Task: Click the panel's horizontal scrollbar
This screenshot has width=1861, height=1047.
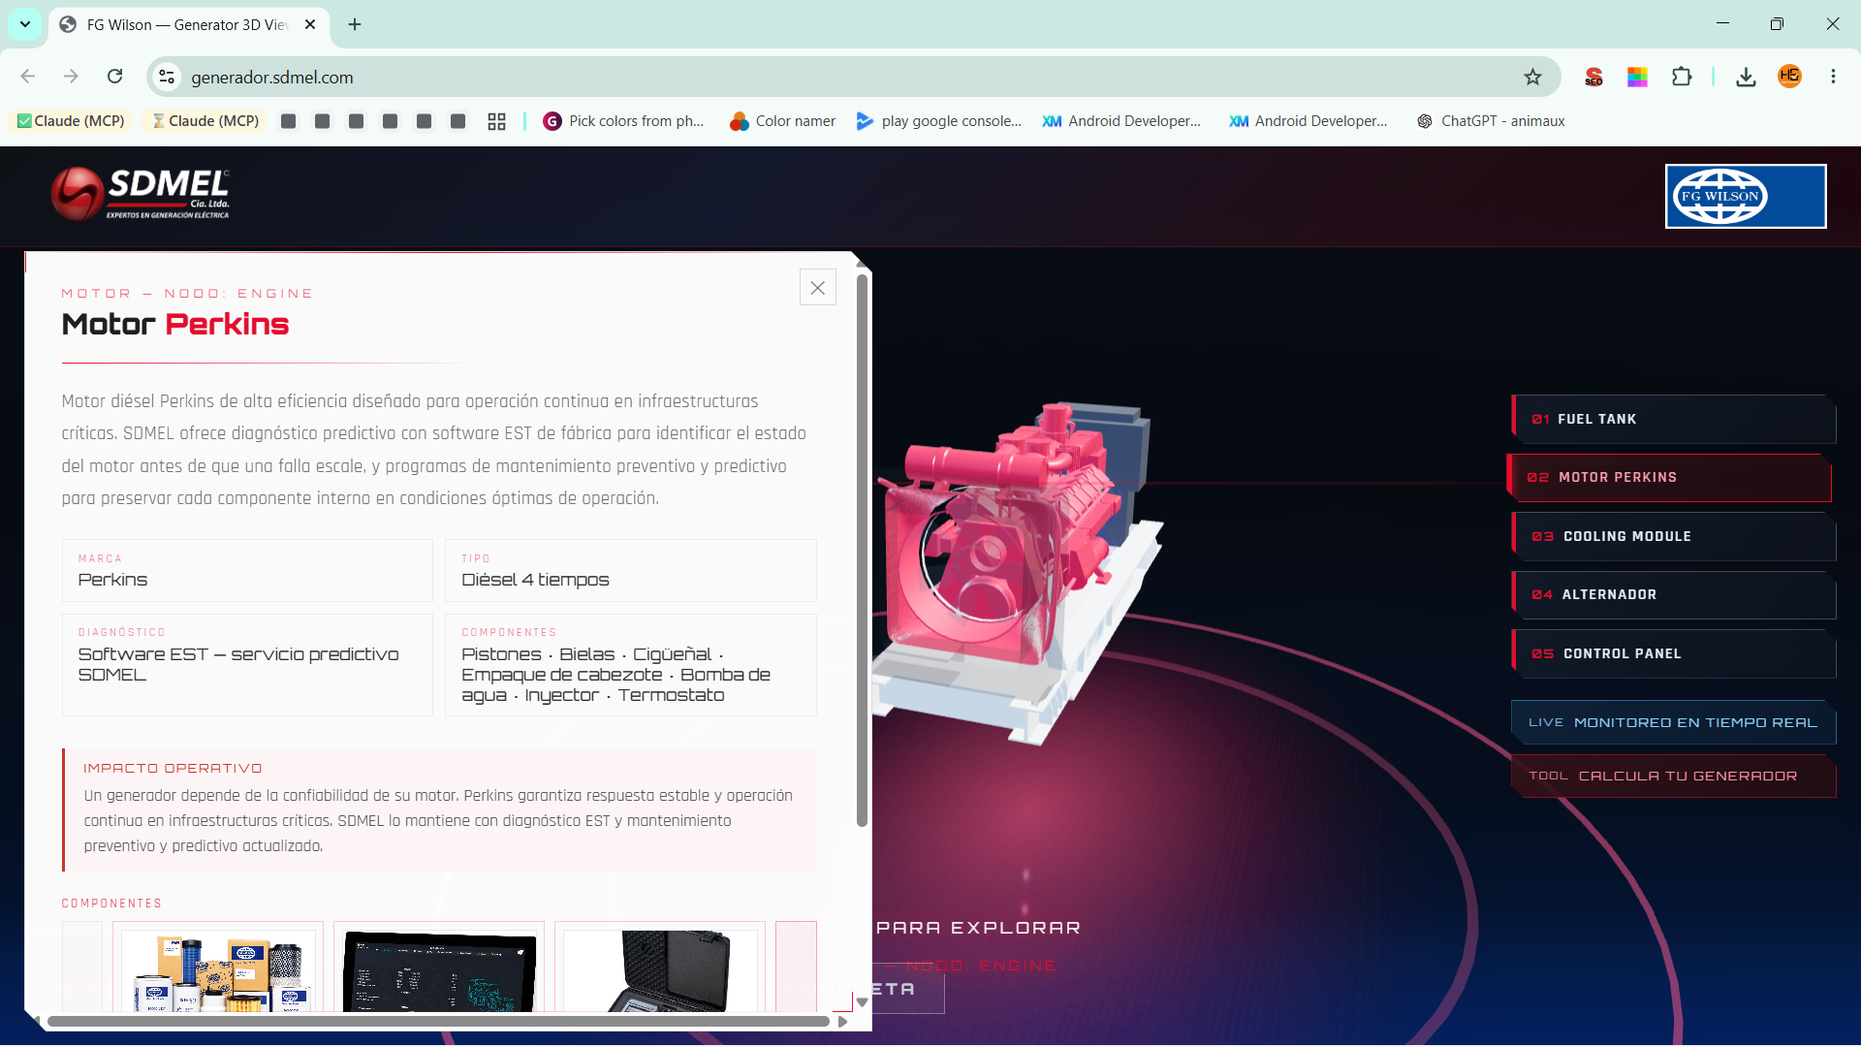Action: (x=438, y=1021)
